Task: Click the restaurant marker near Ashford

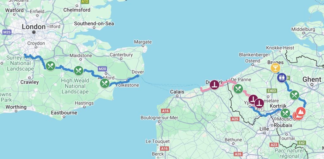Action: (105, 83)
